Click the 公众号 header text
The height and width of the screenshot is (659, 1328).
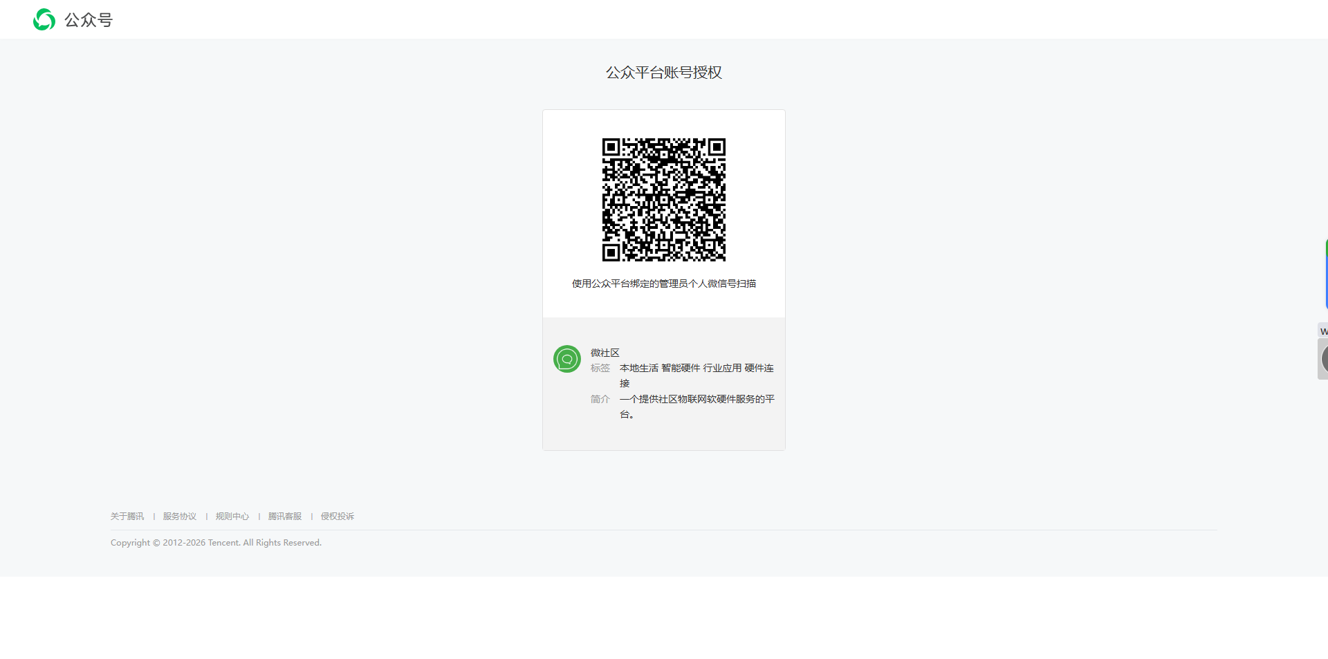click(x=89, y=20)
